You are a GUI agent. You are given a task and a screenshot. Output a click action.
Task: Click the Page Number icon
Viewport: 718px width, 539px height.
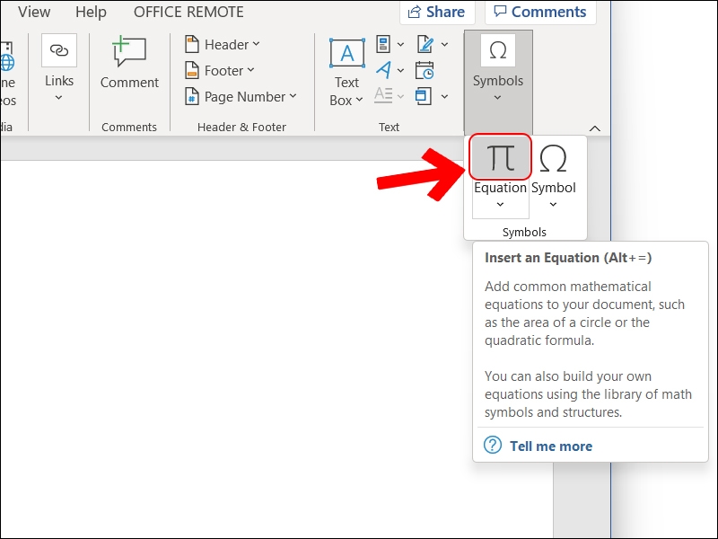tap(192, 96)
